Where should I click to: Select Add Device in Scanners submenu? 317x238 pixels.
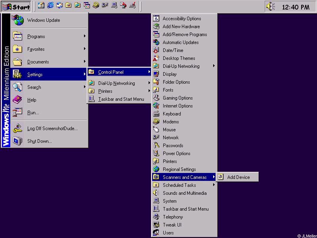237,177
